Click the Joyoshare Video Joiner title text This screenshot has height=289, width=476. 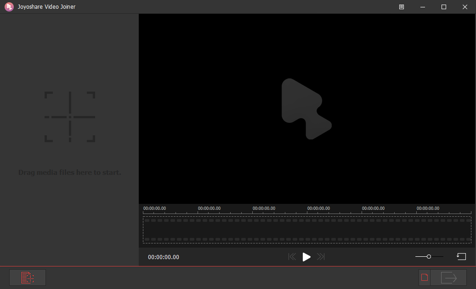click(x=46, y=6)
